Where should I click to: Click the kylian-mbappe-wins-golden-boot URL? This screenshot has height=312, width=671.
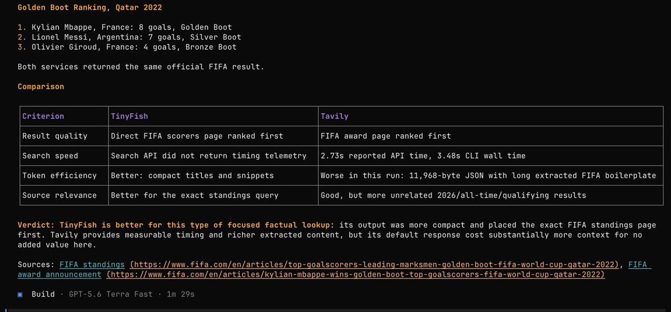[x=355, y=275]
